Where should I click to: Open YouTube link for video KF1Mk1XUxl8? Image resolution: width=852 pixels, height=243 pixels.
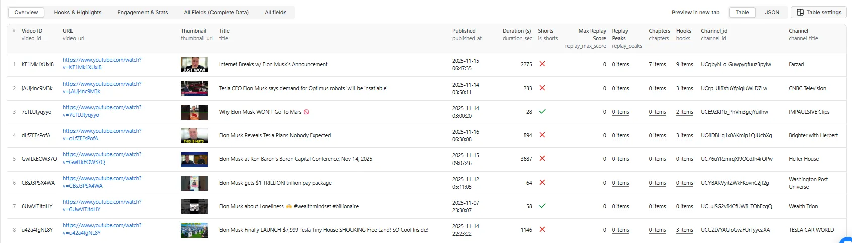click(x=102, y=63)
